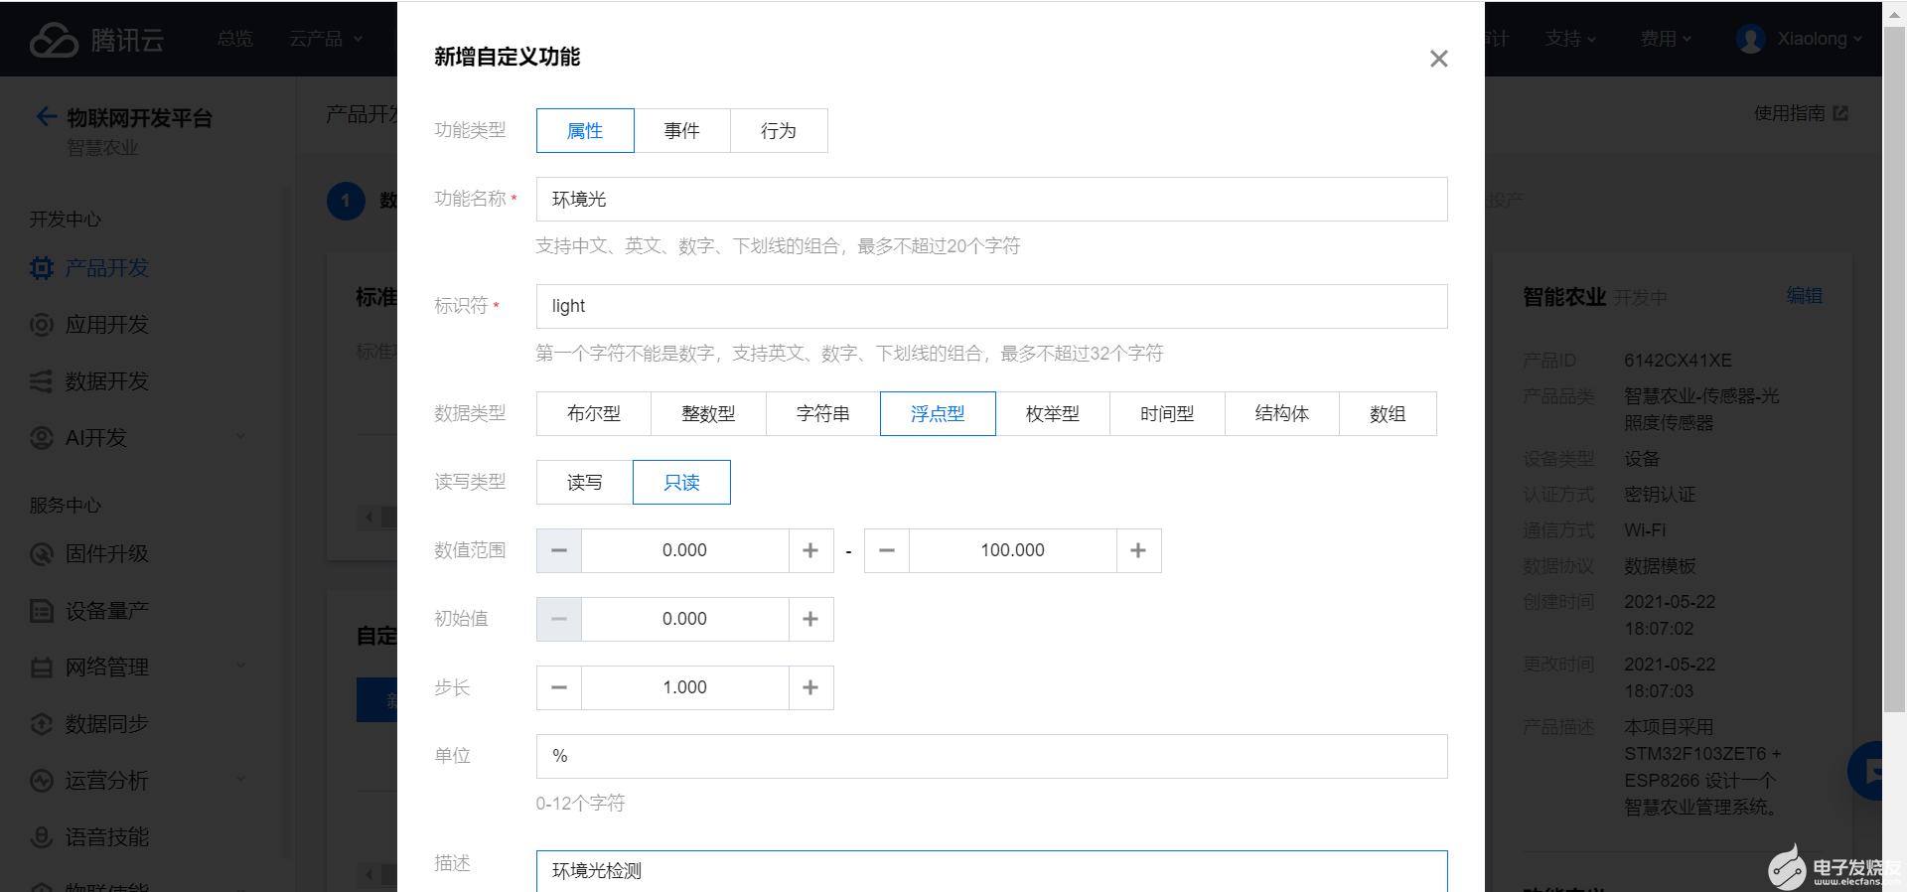The width and height of the screenshot is (1907, 892).
Task: Open the 腾讯云 logo home
Action: (x=96, y=39)
